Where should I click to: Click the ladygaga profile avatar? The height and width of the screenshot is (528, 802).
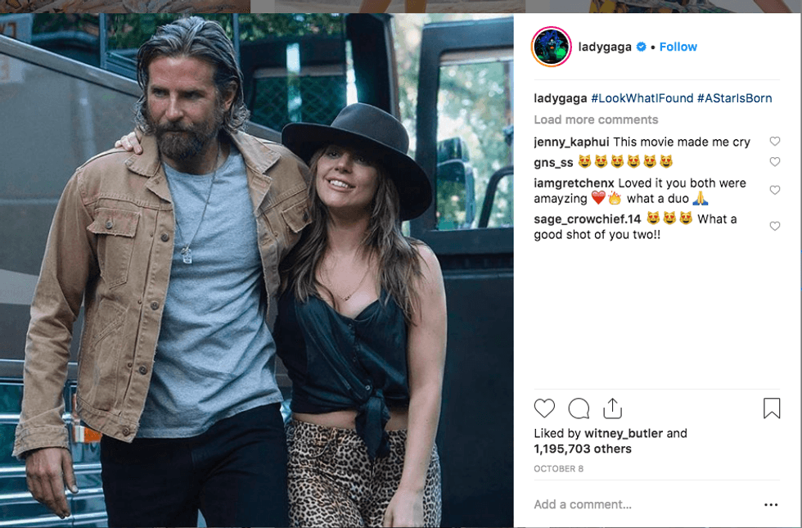(551, 47)
